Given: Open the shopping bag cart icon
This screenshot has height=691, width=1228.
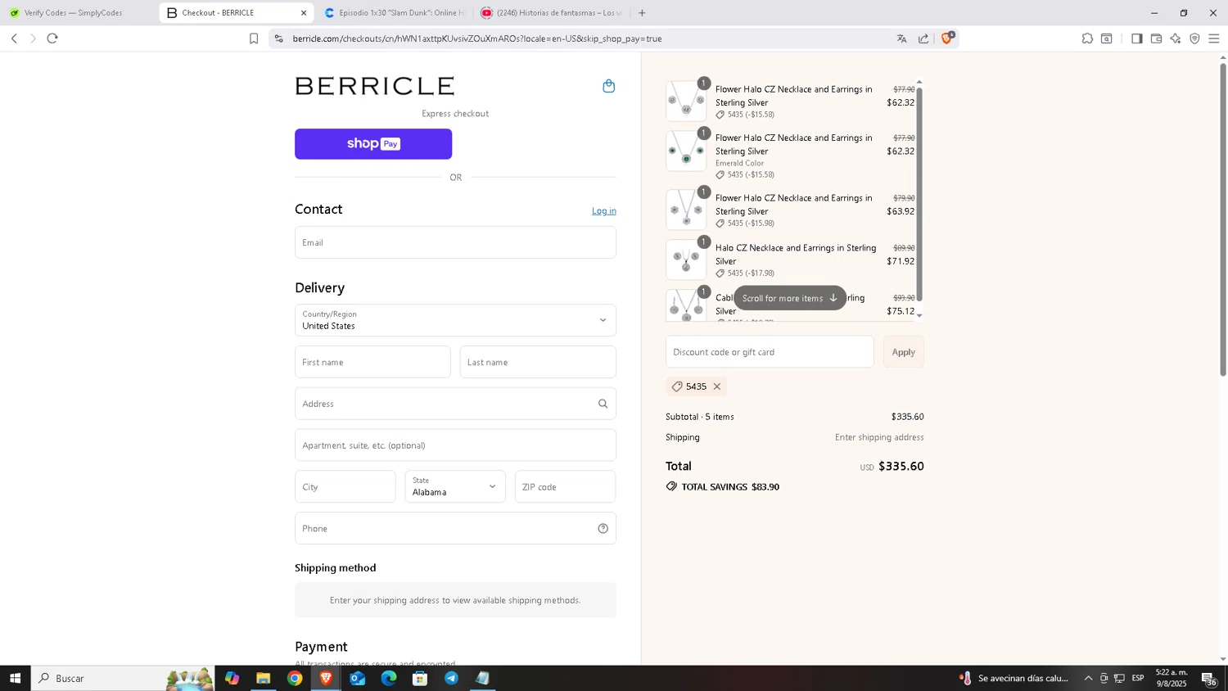Looking at the screenshot, I should pyautogui.click(x=608, y=86).
